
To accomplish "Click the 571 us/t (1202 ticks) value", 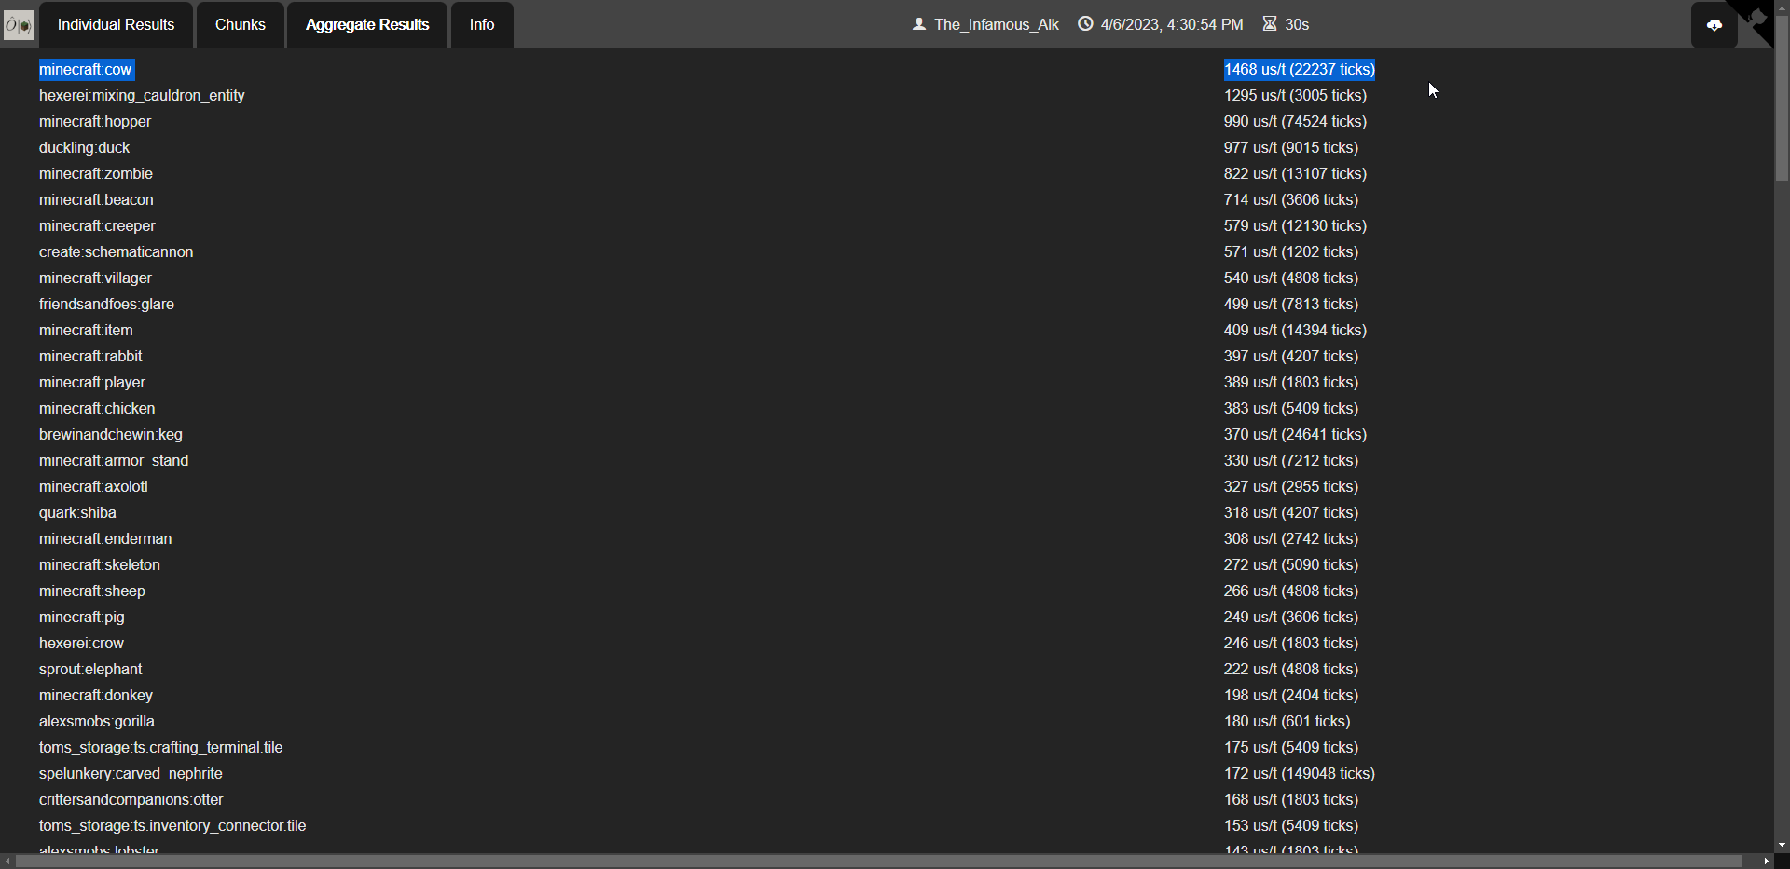I will pyautogui.click(x=1291, y=252).
